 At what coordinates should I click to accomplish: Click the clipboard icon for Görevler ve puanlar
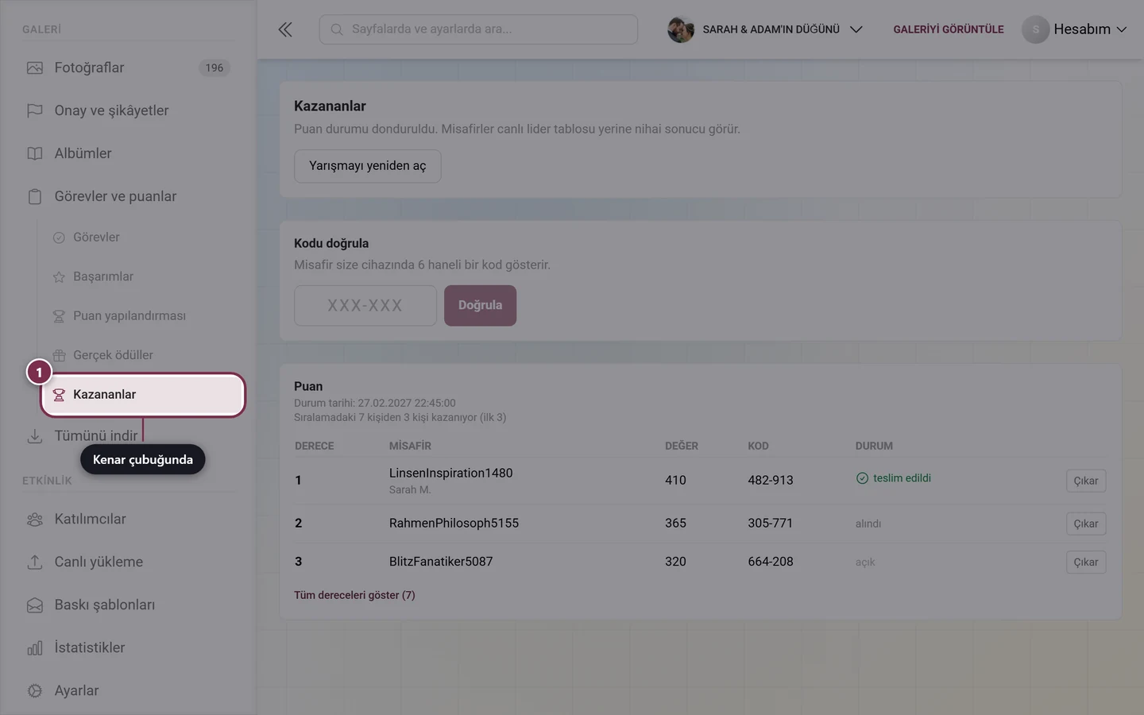coord(35,196)
